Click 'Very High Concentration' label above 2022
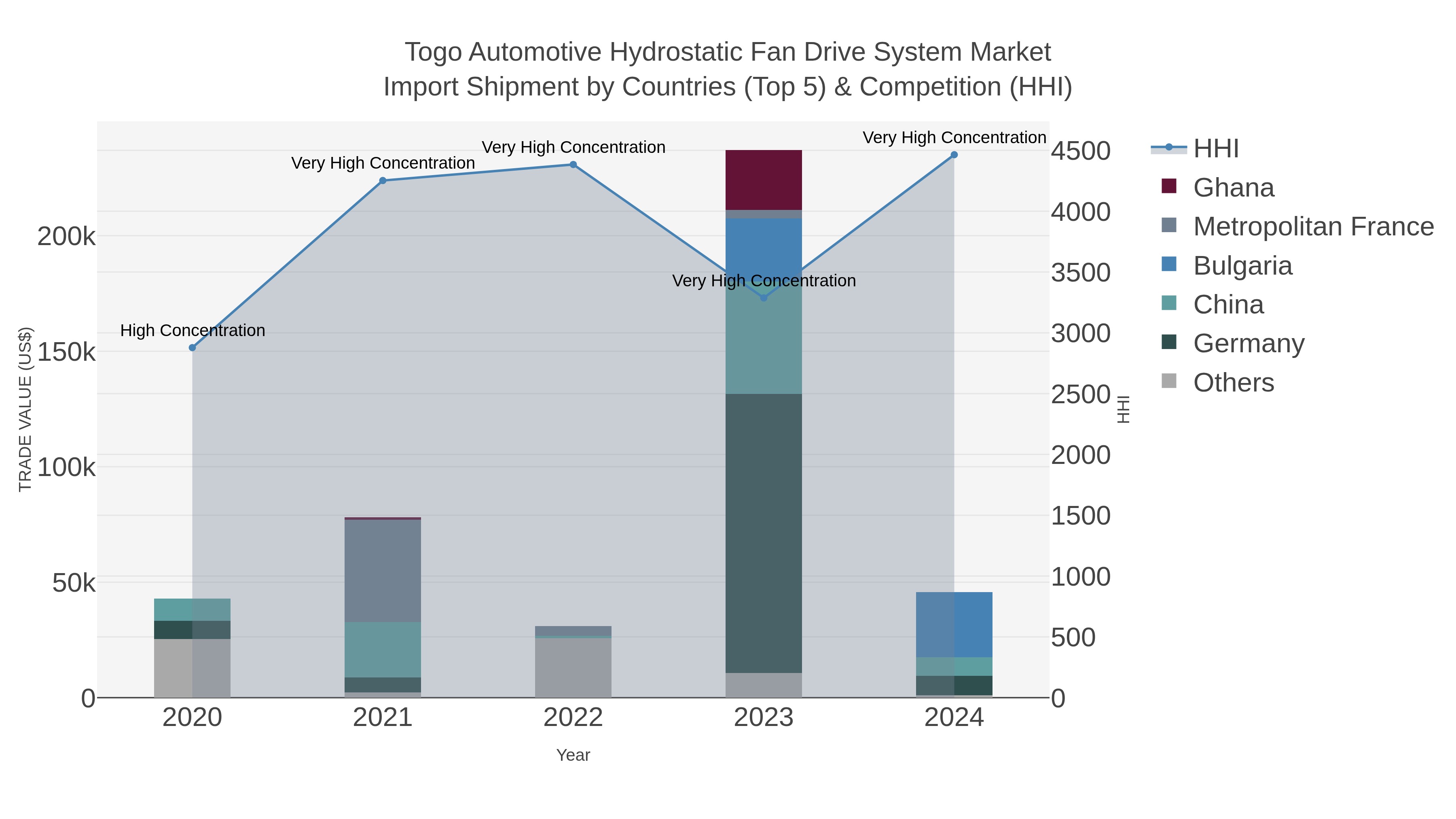This screenshot has width=1456, height=819. tap(574, 147)
